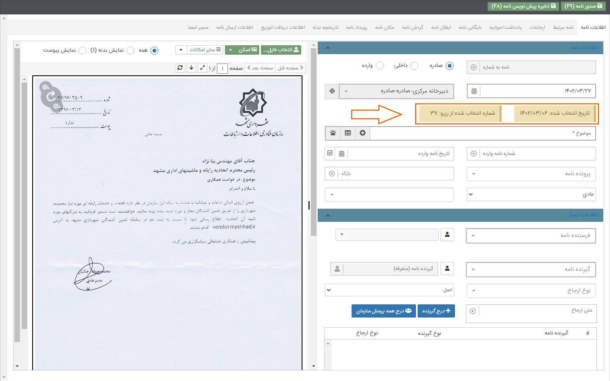
Task: Select the صادره radio button
Action: (x=449, y=66)
